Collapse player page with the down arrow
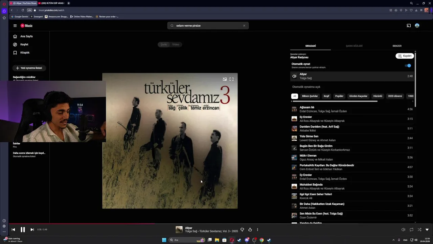 pos(427,230)
